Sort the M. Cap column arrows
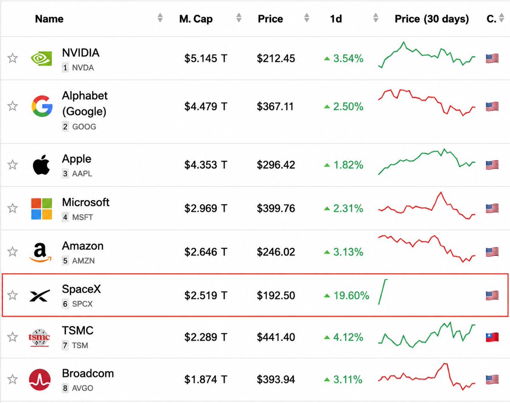 coord(239,18)
